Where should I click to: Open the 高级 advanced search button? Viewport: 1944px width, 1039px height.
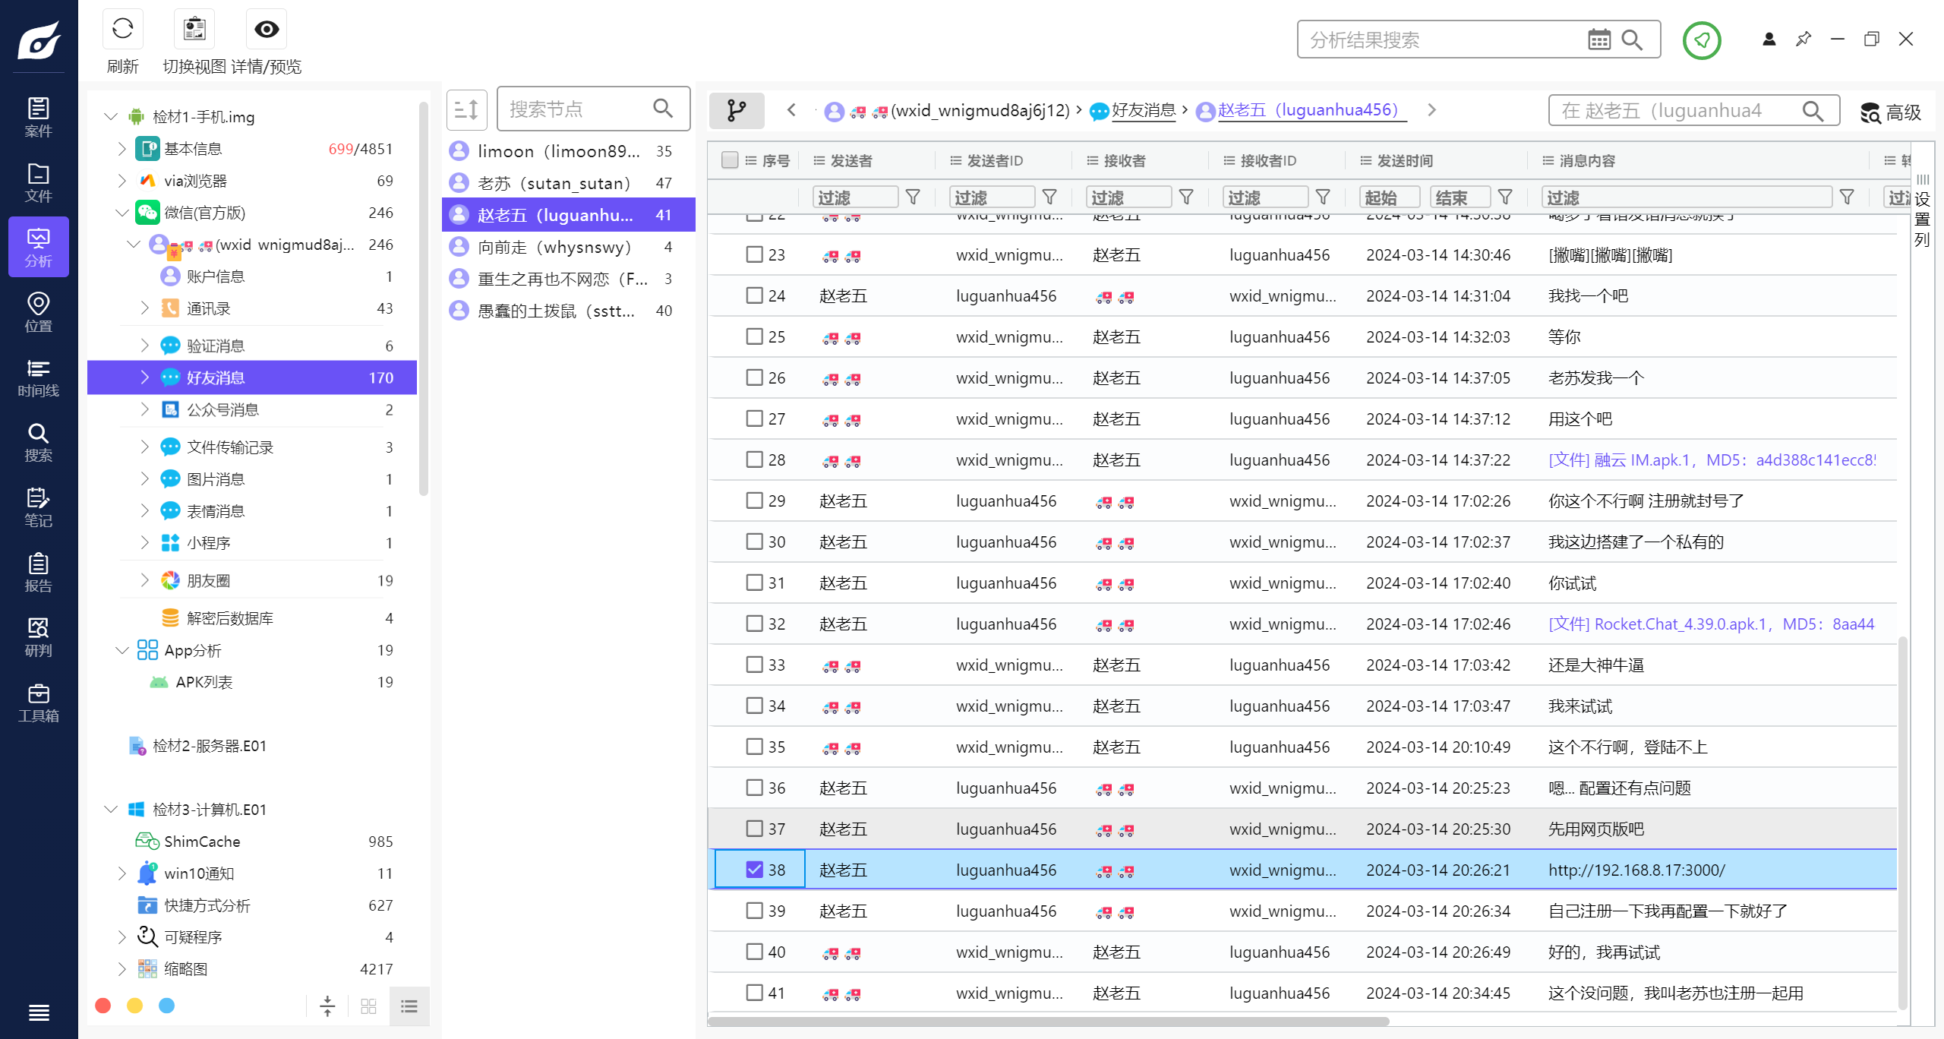pos(1890,112)
